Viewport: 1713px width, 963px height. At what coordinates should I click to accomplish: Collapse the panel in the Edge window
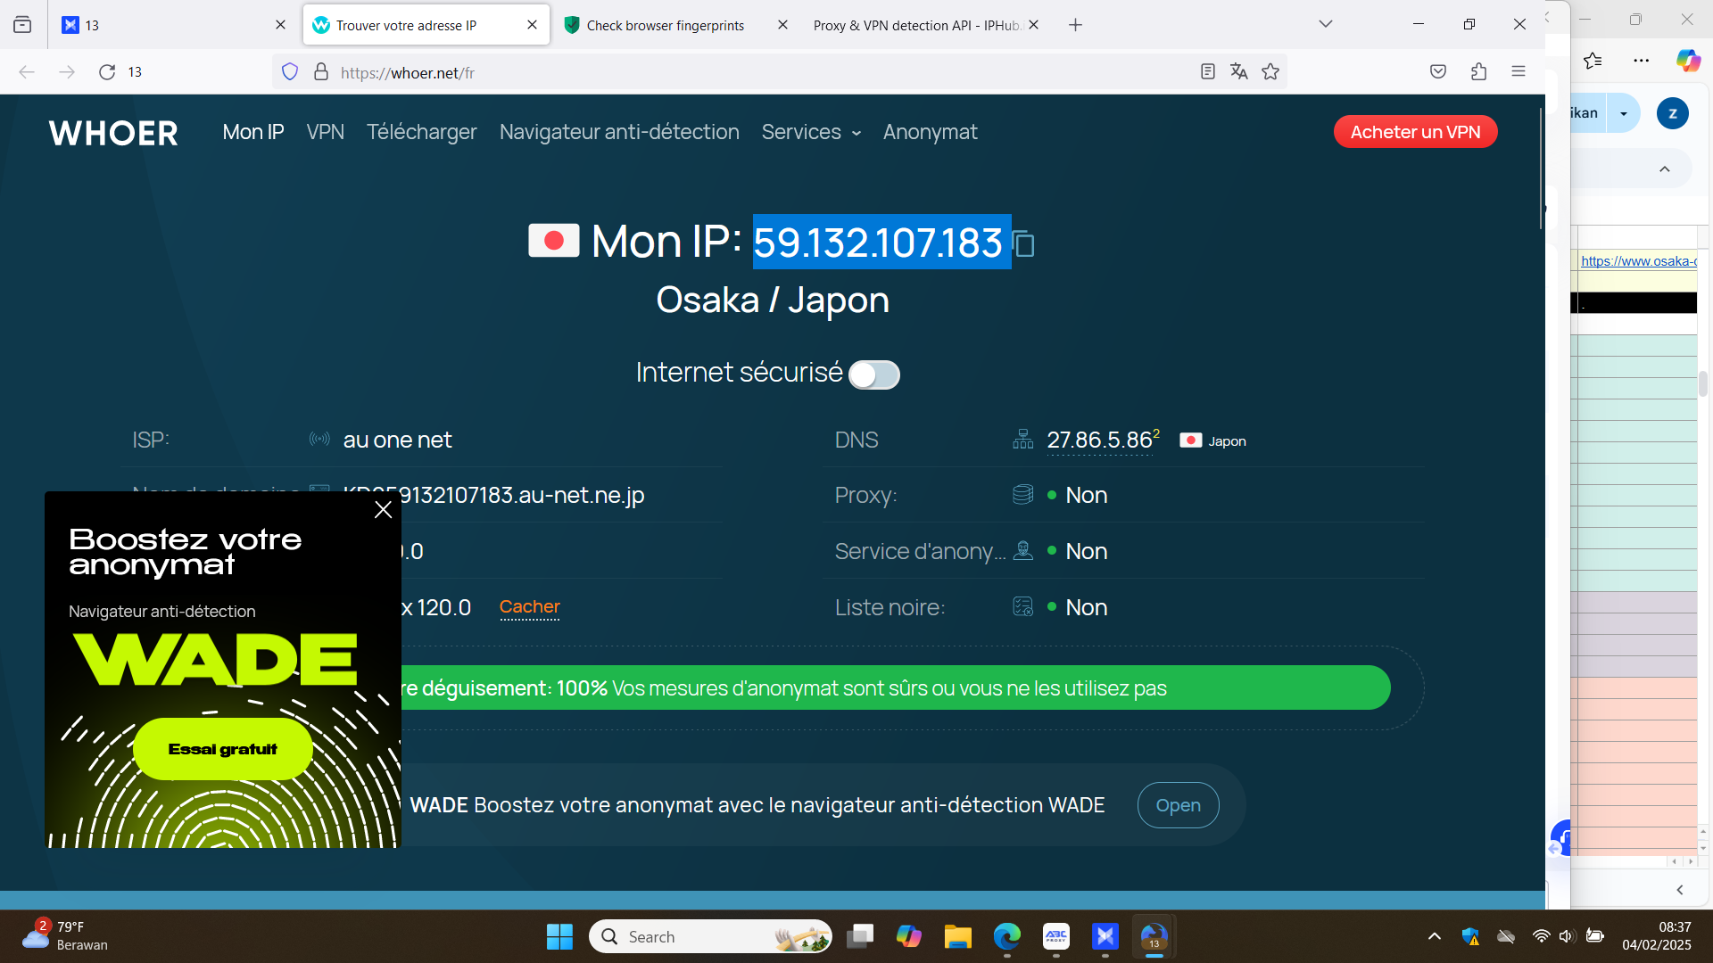(x=1665, y=169)
